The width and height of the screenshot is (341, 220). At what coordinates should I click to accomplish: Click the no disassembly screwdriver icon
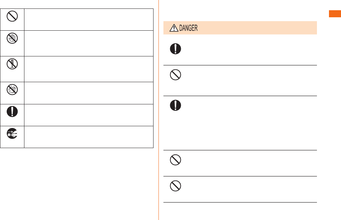coord(12,64)
